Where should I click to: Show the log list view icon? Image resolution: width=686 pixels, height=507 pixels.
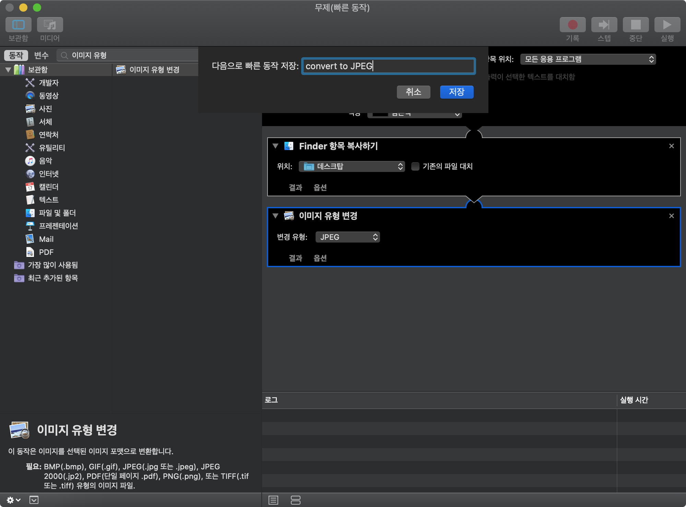click(273, 500)
